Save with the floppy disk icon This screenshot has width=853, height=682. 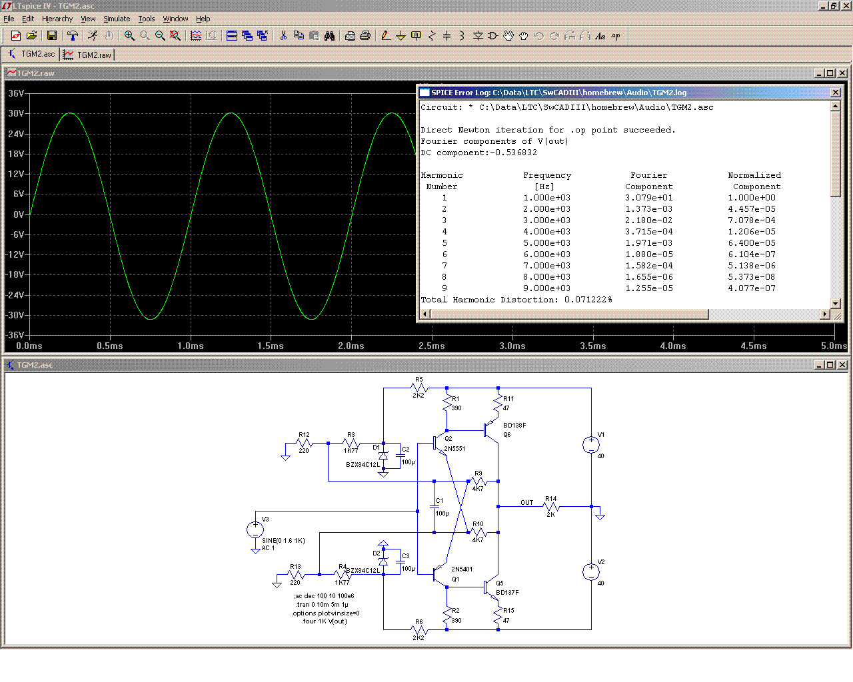coord(52,36)
